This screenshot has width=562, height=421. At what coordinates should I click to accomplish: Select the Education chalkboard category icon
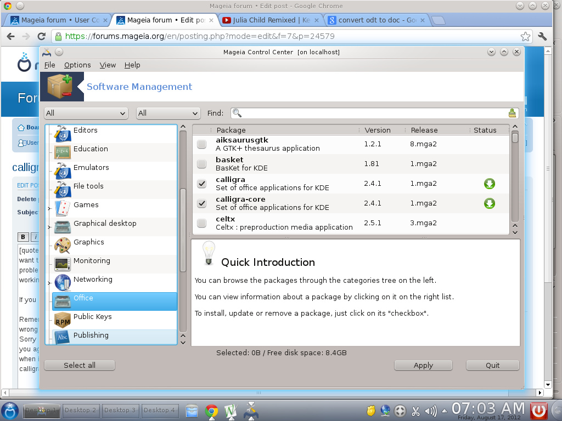63,152
